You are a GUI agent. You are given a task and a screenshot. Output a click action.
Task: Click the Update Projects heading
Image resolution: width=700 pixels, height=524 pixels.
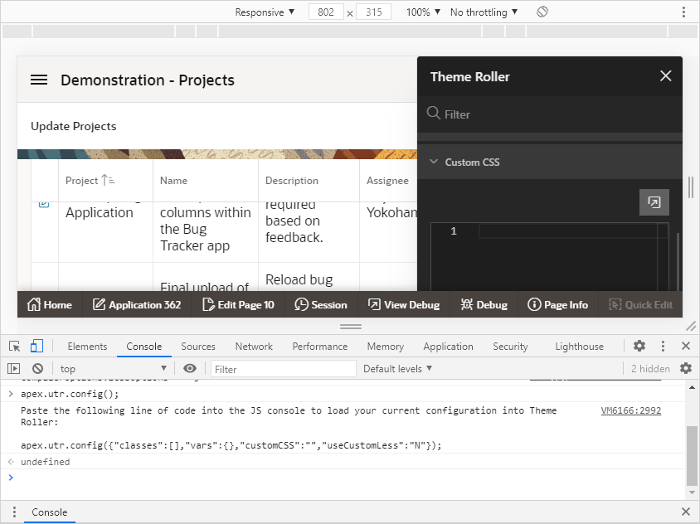[74, 126]
